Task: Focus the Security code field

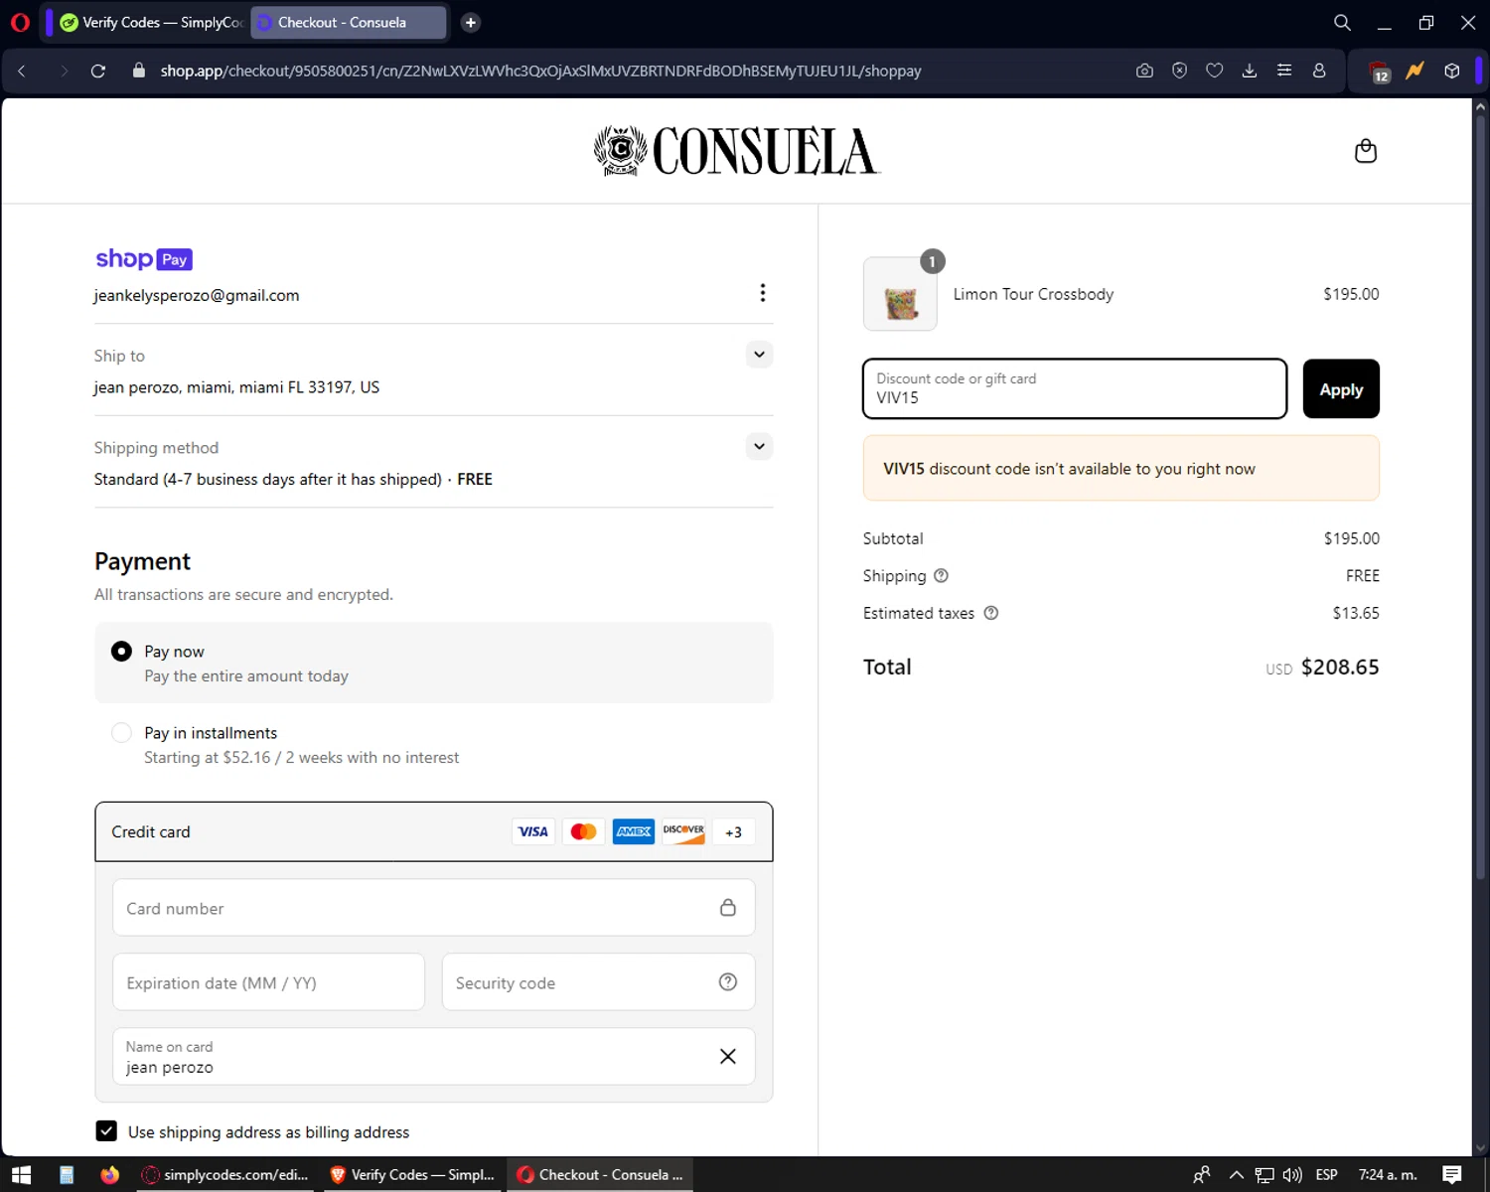Action: [x=598, y=982]
